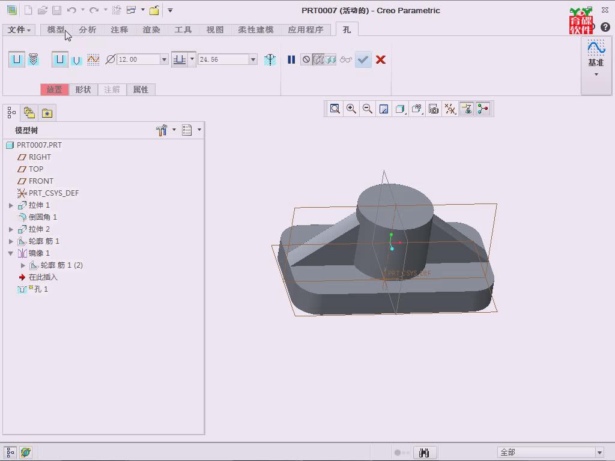
Task: Select the 孔 feature tab
Action: pyautogui.click(x=347, y=30)
